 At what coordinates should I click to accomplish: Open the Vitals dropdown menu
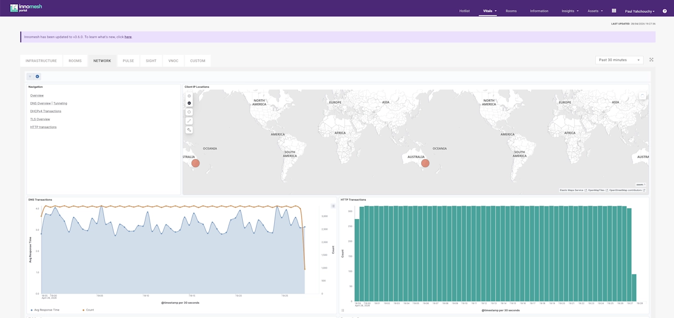click(x=490, y=11)
